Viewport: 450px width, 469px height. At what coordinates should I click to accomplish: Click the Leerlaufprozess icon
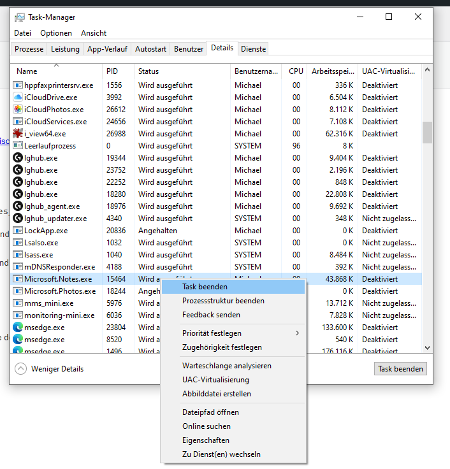(18, 146)
